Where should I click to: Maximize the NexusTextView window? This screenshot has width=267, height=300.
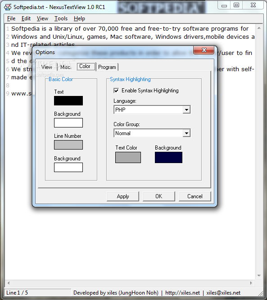pyautogui.click(x=236, y=5)
